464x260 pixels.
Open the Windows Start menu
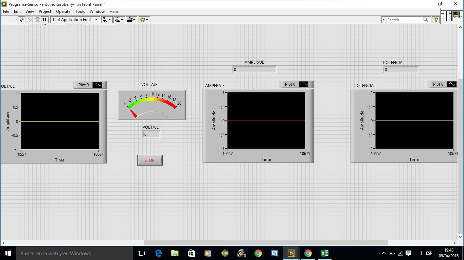(x=8, y=253)
